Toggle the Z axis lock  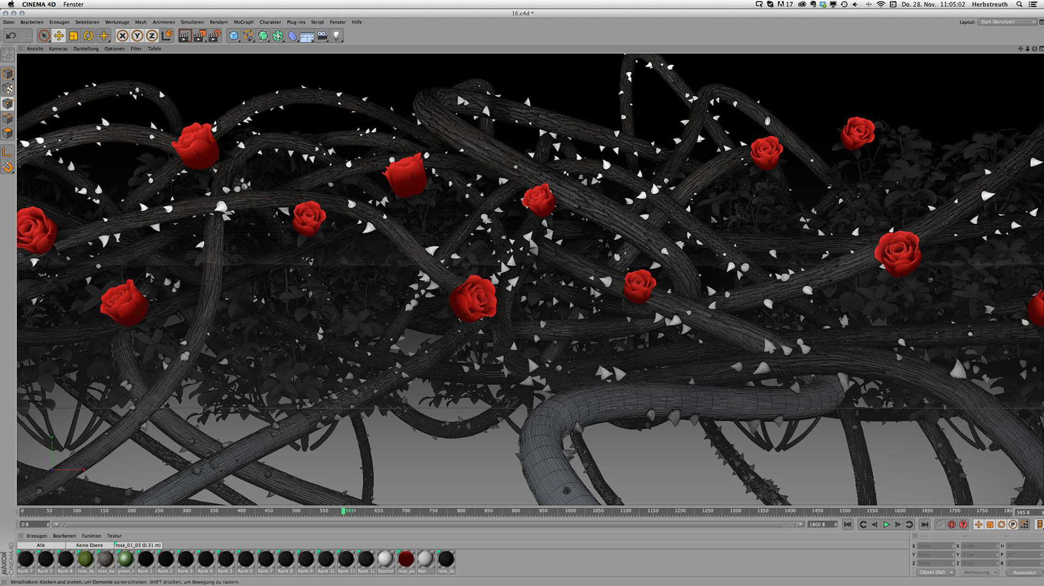(x=152, y=36)
